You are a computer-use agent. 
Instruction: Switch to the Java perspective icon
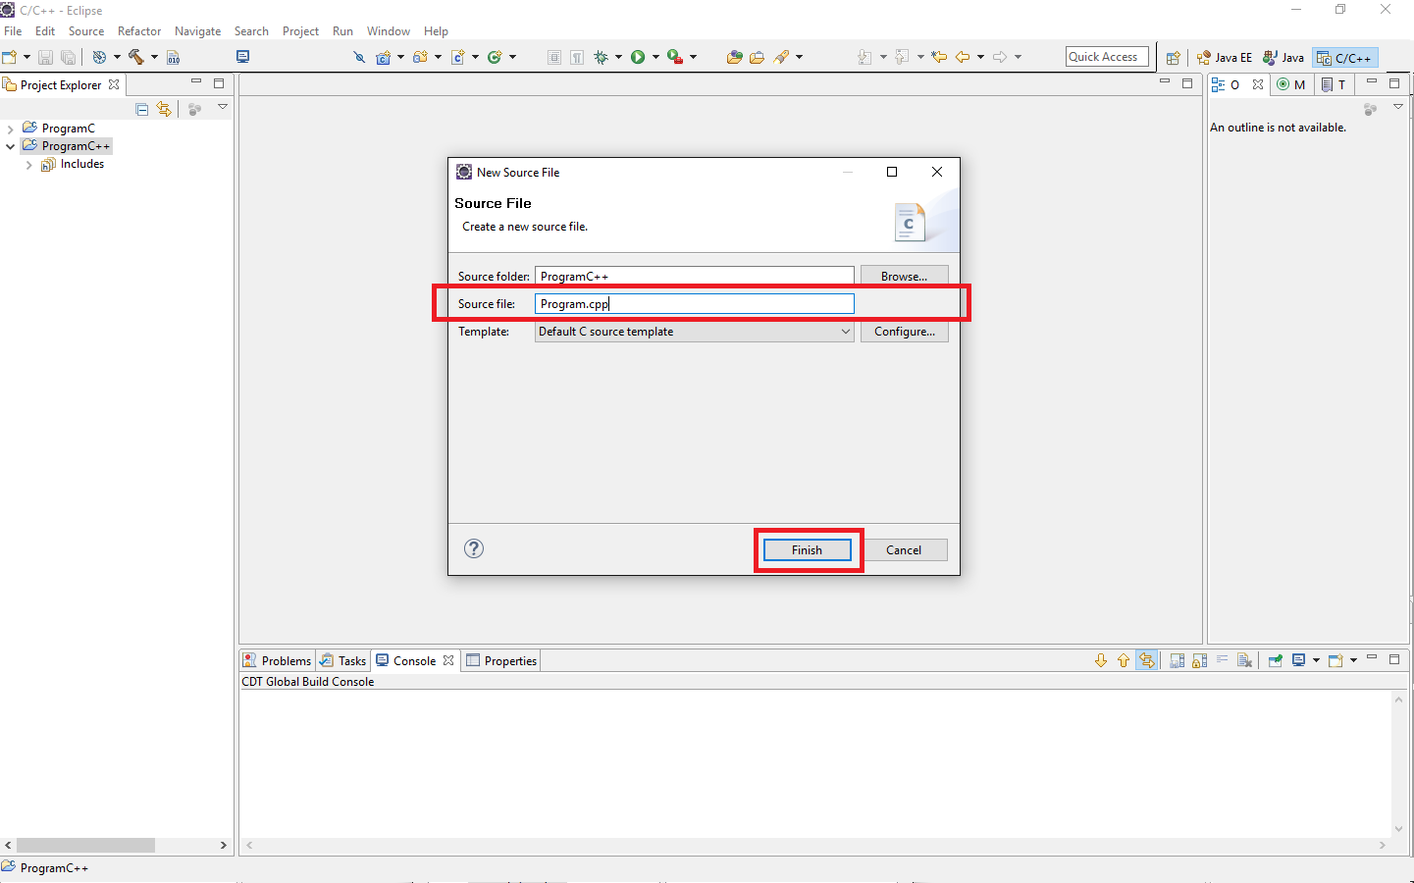click(x=1283, y=57)
